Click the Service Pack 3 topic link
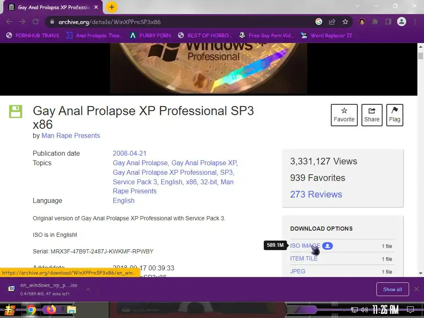This screenshot has height=318, width=424. point(135,182)
